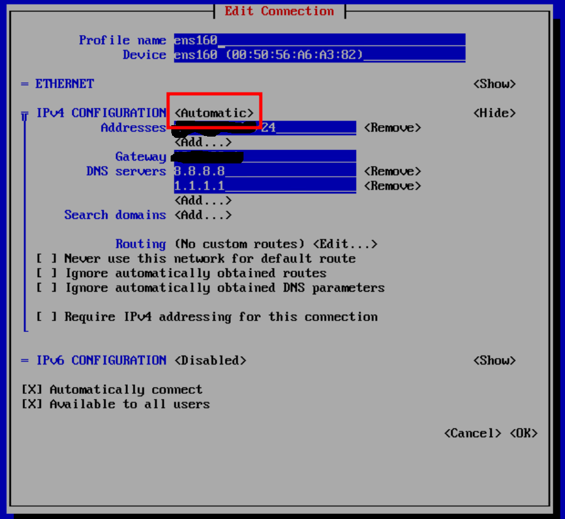Expand the IPv6 configuration with Show

[x=494, y=361]
